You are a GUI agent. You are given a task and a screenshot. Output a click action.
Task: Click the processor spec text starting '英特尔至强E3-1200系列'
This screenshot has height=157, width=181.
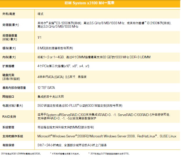tap(105, 25)
